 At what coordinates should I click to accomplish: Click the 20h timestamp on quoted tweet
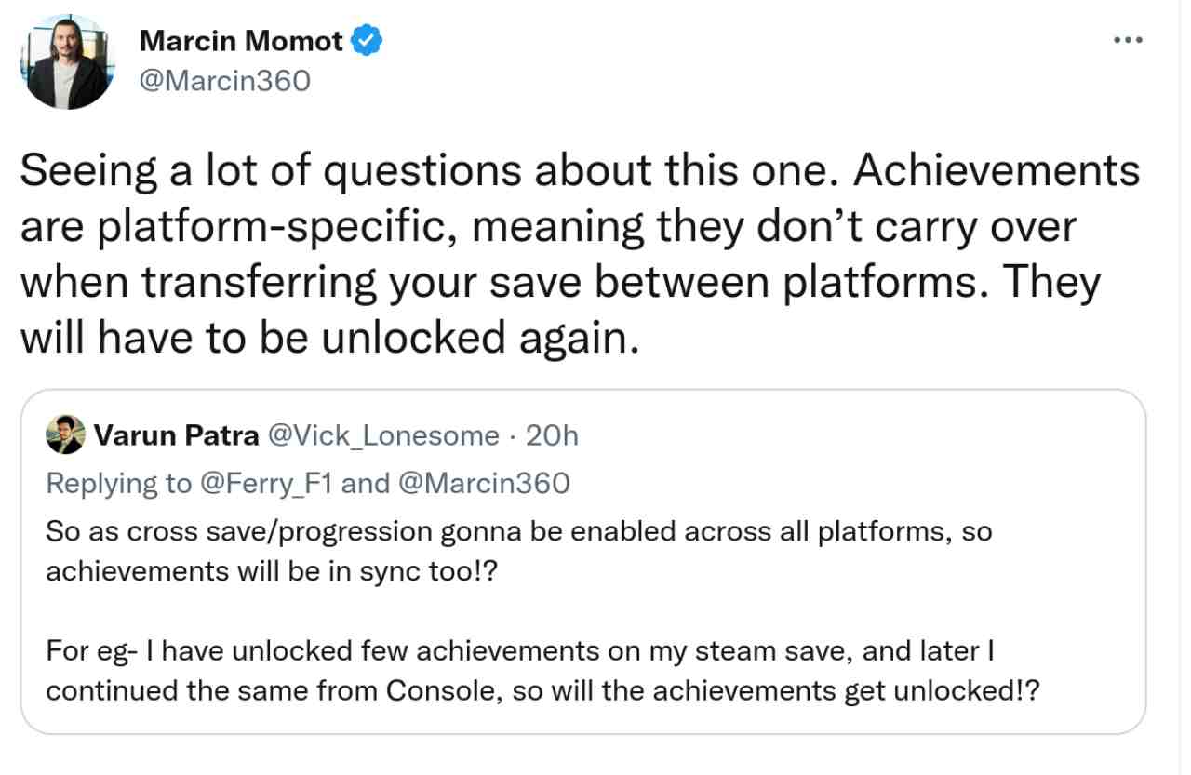(x=552, y=434)
